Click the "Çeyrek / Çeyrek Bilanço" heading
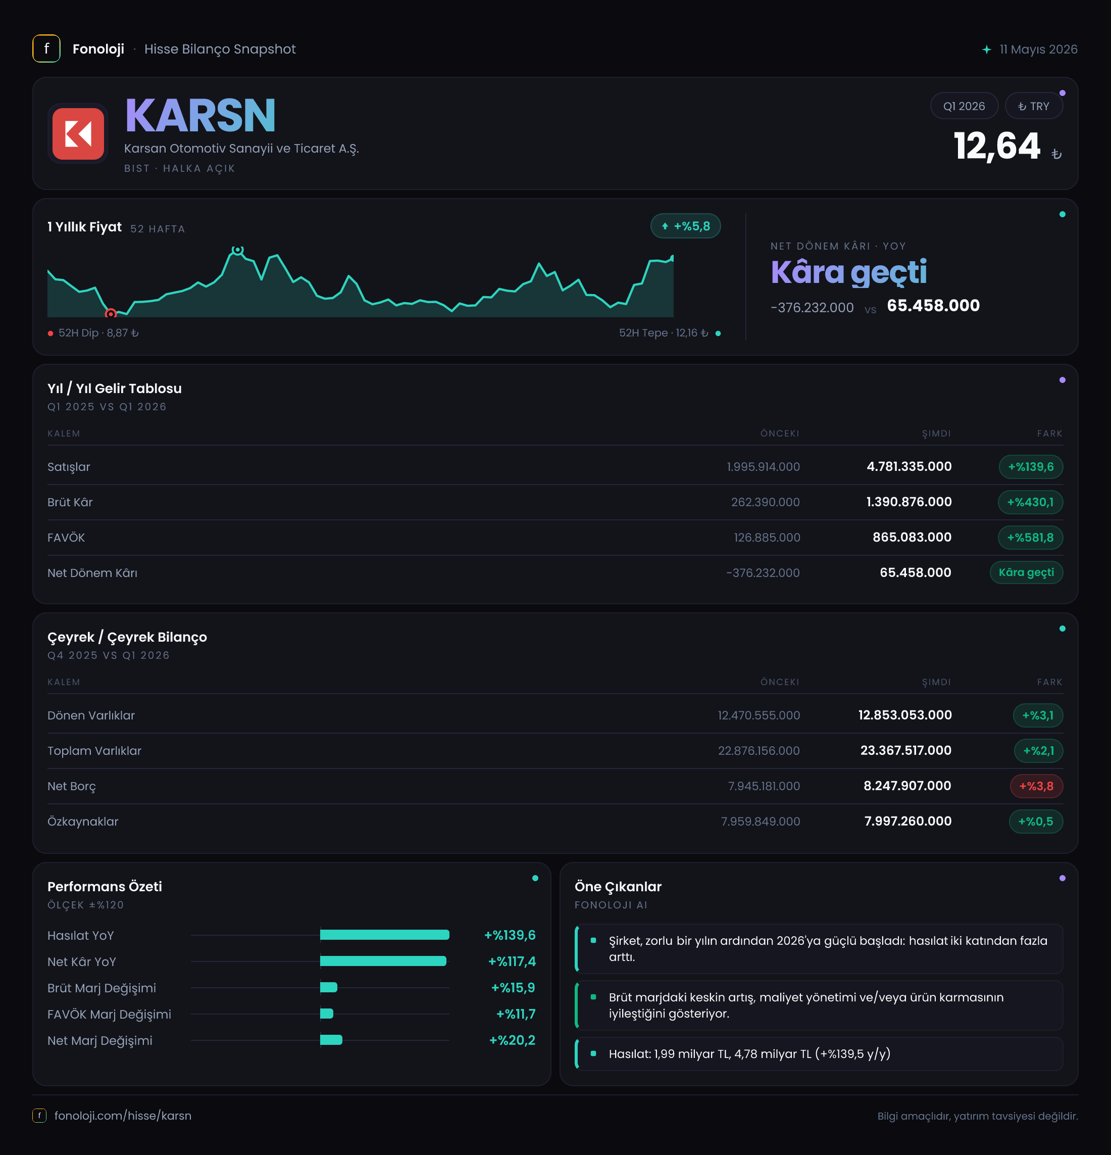Image resolution: width=1111 pixels, height=1155 pixels. [127, 637]
